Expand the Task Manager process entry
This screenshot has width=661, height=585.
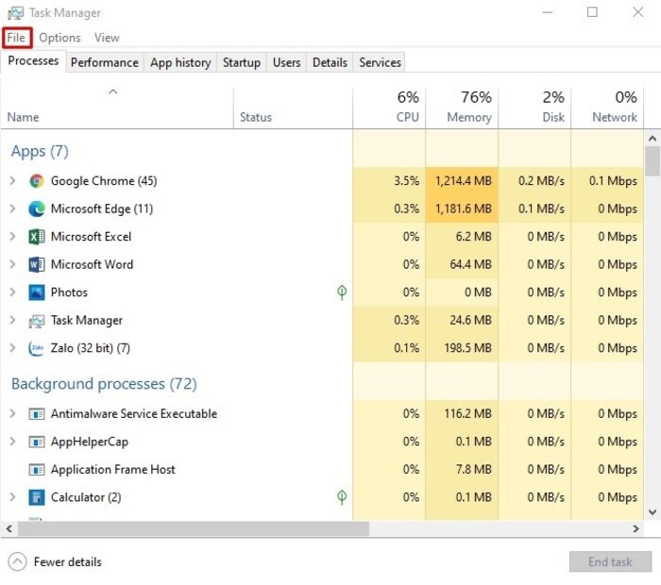[12, 321]
